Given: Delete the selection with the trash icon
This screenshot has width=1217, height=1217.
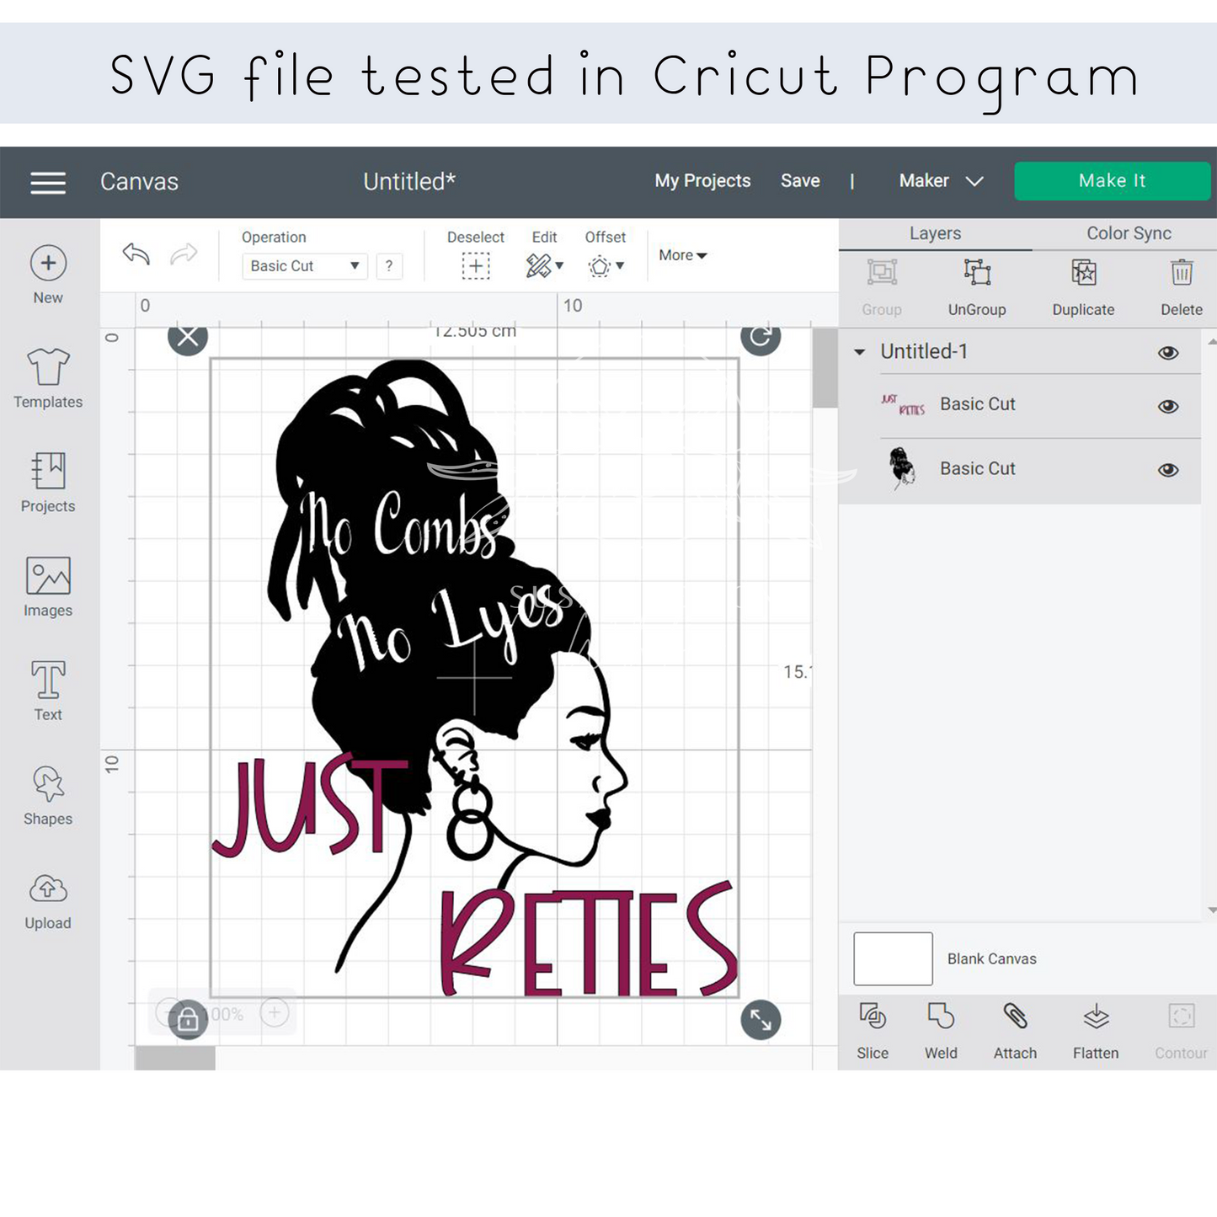Looking at the screenshot, I should pyautogui.click(x=1182, y=286).
